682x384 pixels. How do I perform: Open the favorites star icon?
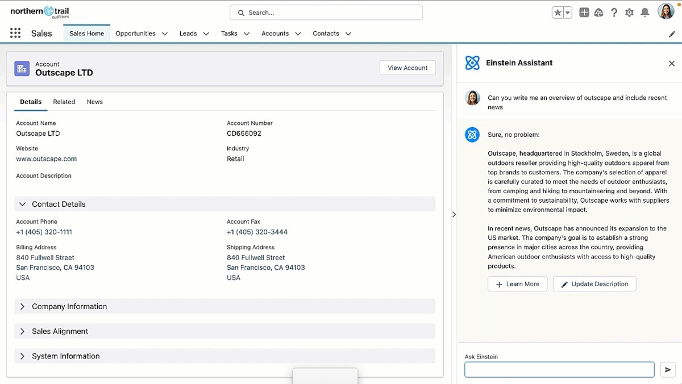[558, 12]
